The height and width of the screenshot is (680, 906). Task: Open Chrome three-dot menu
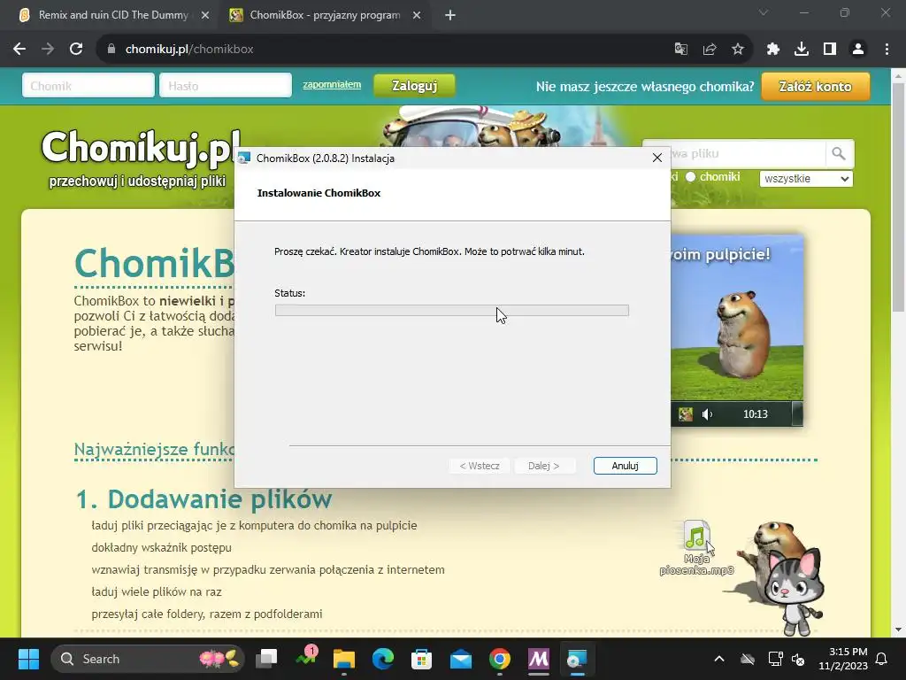887,50
